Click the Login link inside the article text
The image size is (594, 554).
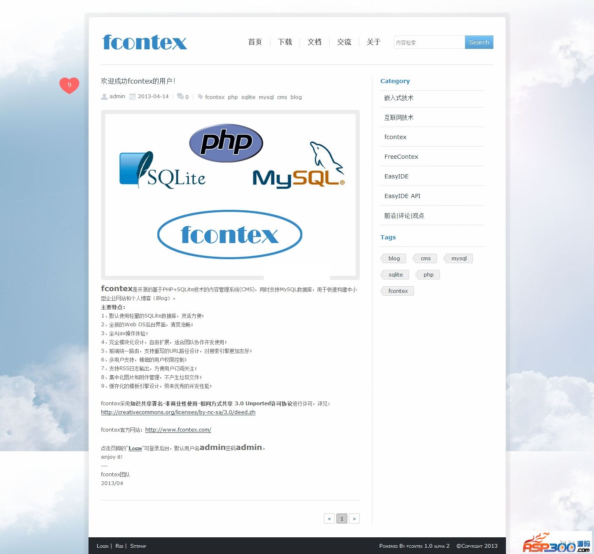click(x=135, y=448)
